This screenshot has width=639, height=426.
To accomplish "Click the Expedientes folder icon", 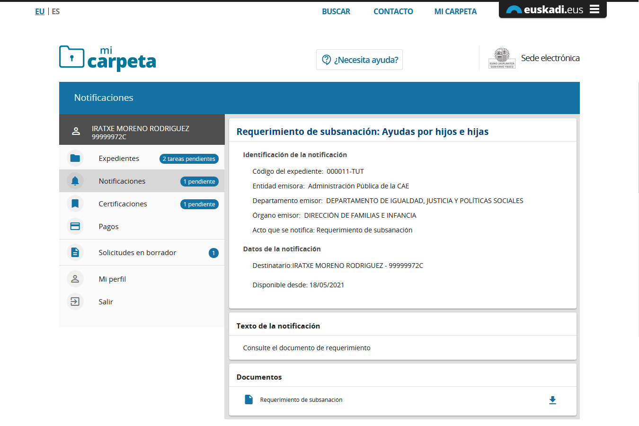I will [75, 158].
